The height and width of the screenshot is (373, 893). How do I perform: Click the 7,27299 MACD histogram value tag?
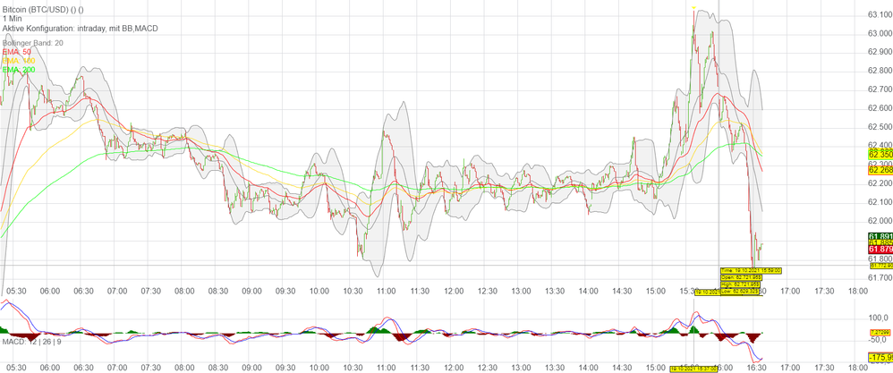point(880,332)
